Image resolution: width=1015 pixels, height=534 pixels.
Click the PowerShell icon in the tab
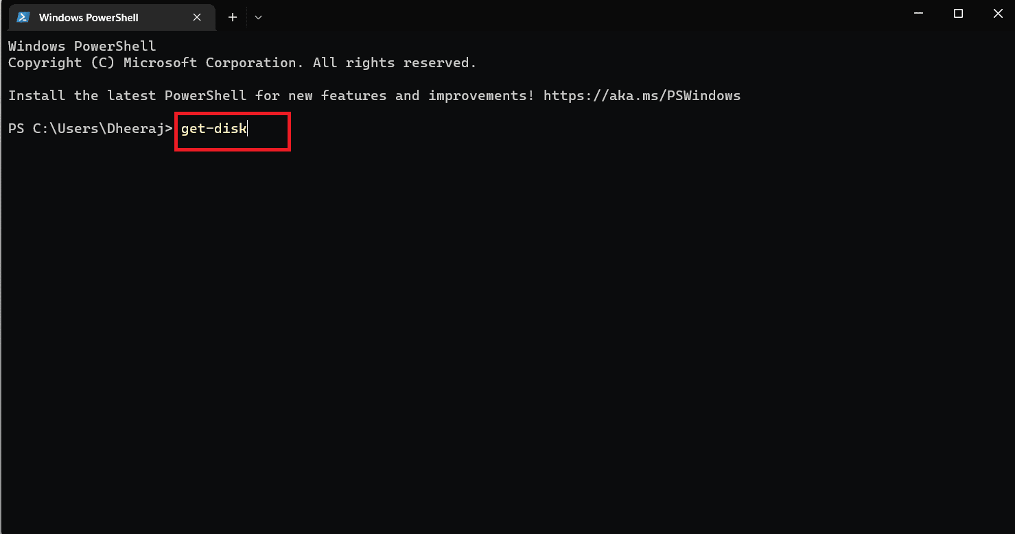[23, 17]
